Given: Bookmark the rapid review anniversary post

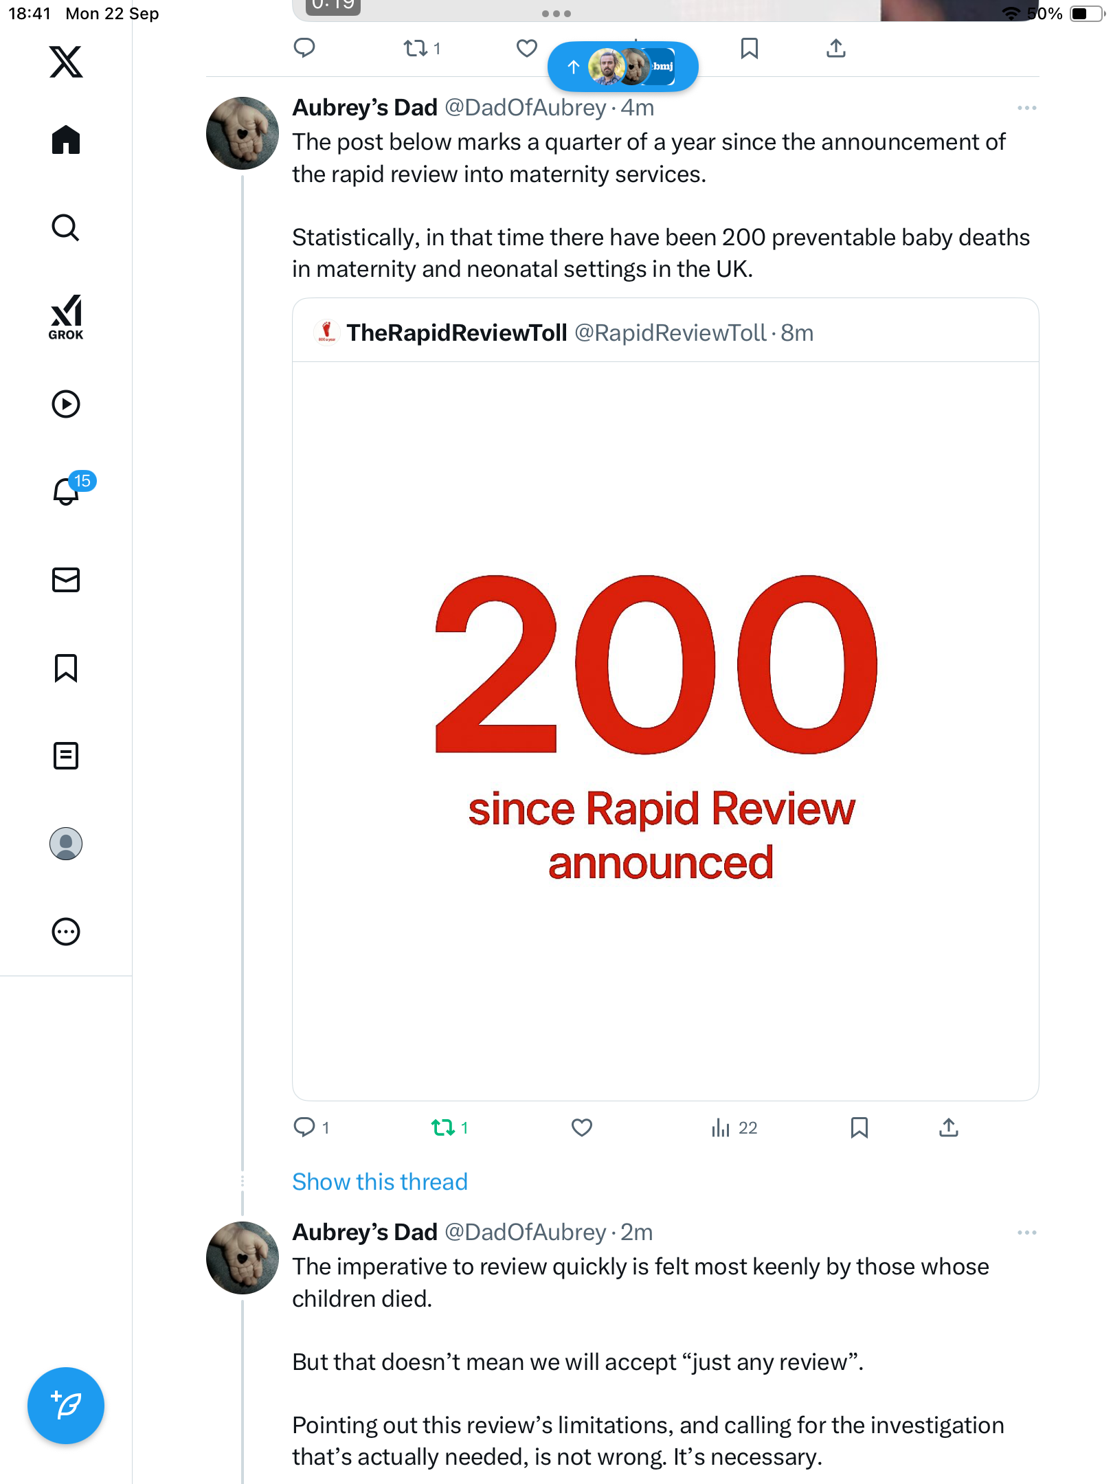Looking at the screenshot, I should click(x=859, y=1127).
